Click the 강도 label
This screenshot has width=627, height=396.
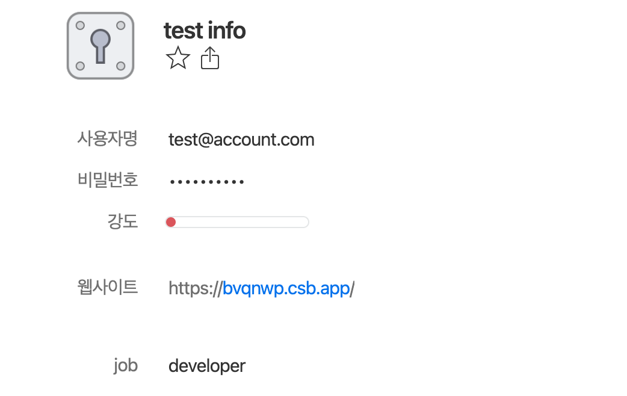pyautogui.click(x=123, y=221)
